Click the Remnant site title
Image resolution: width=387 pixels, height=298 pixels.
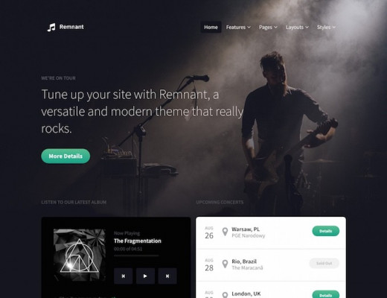click(x=71, y=27)
